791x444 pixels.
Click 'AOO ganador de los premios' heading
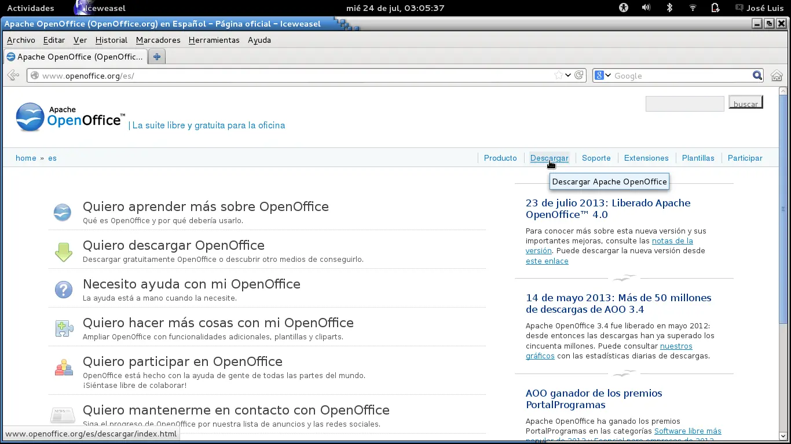pyautogui.click(x=594, y=399)
